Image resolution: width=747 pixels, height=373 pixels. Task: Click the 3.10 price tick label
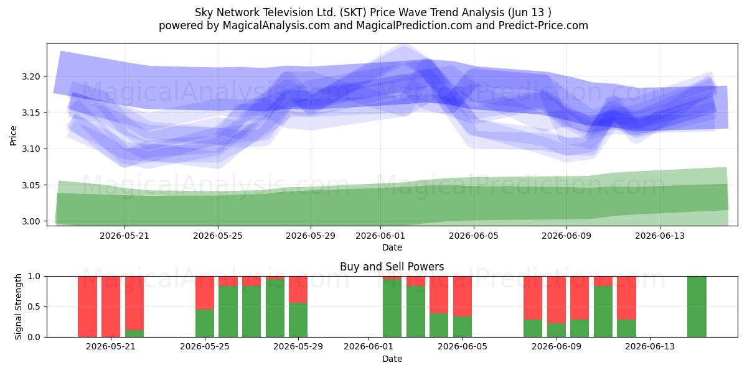click(x=32, y=149)
